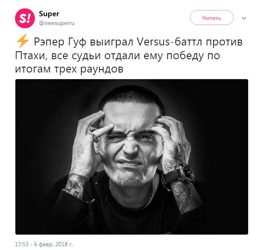Click the ring on the raised finger
Image resolution: width=261 pixels, height=250 pixels.
click(x=94, y=137)
